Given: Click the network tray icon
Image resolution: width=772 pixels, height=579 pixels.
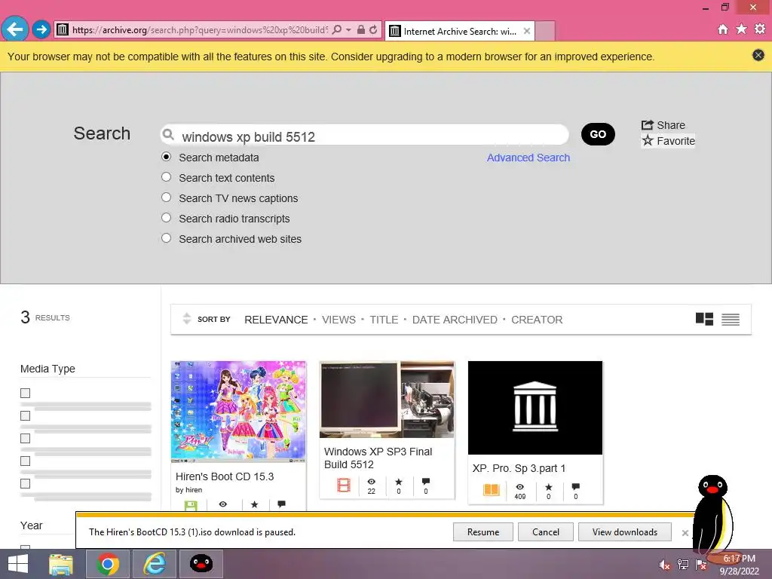Looking at the screenshot, I should click(x=682, y=565).
